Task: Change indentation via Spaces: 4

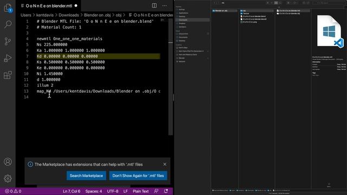Action: pyautogui.click(x=94, y=191)
